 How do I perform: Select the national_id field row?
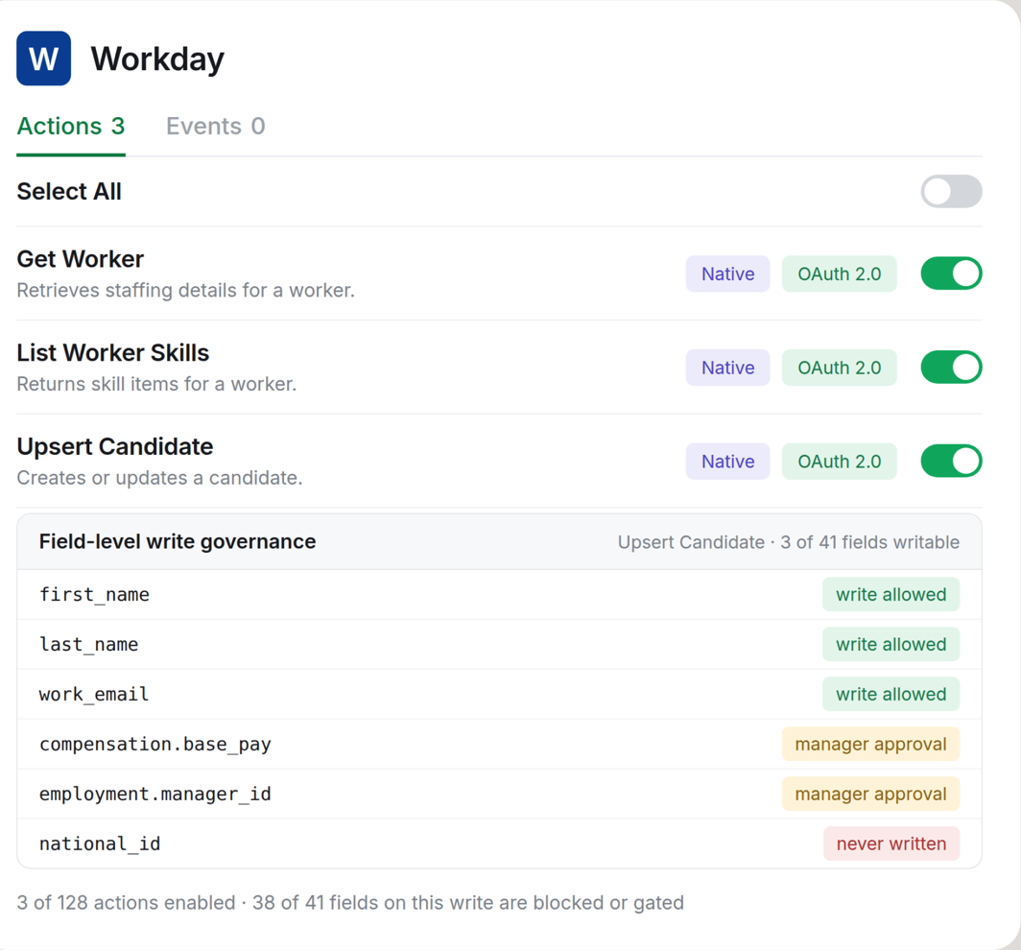[x=499, y=843]
